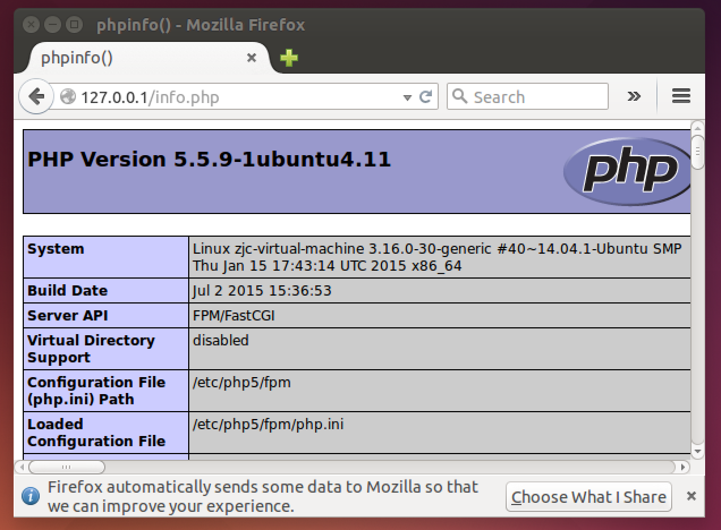Click the search magnifier icon

click(x=460, y=96)
